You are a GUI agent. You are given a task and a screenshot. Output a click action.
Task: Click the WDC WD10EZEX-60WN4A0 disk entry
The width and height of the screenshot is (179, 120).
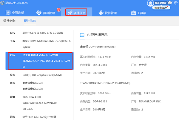click(x=39, y=103)
